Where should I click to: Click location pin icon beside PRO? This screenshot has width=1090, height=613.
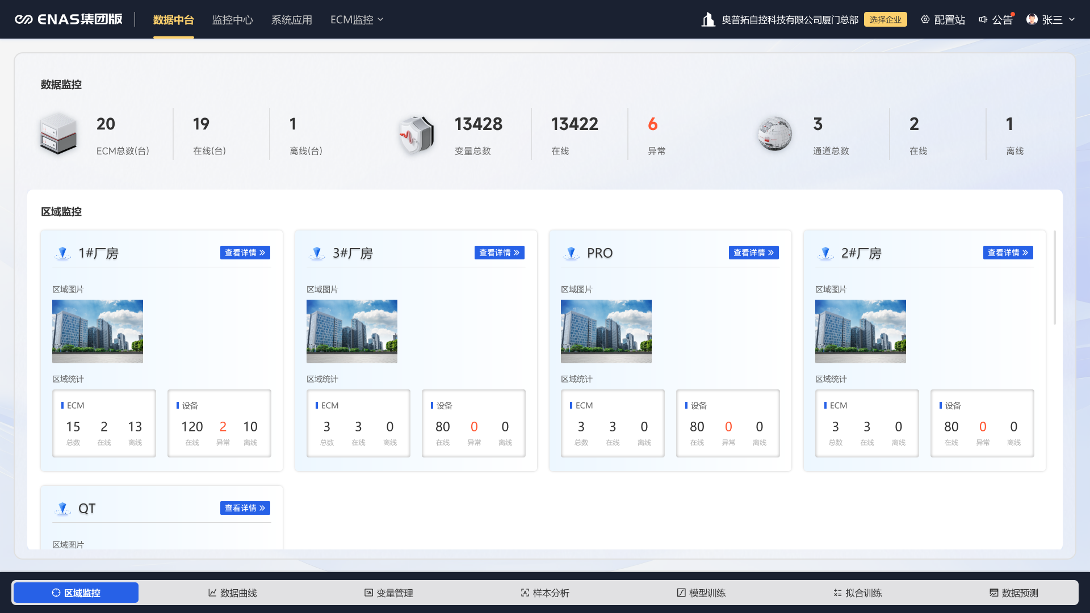click(572, 253)
